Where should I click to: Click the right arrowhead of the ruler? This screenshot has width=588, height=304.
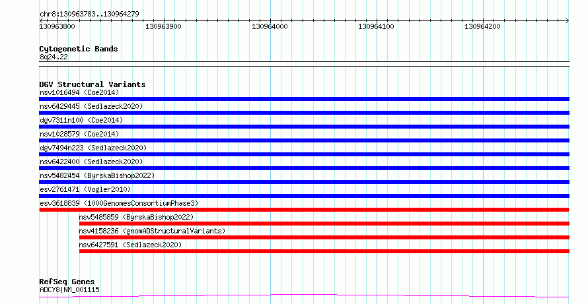point(568,20)
